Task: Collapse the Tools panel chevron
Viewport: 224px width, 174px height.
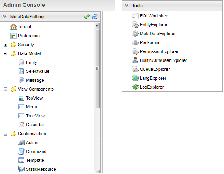Action: (x=126, y=6)
